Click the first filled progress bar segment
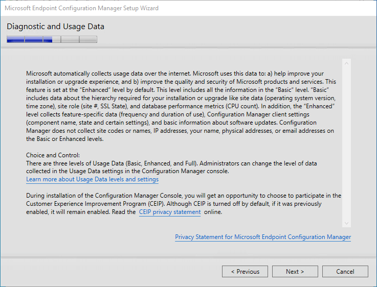 16,39
